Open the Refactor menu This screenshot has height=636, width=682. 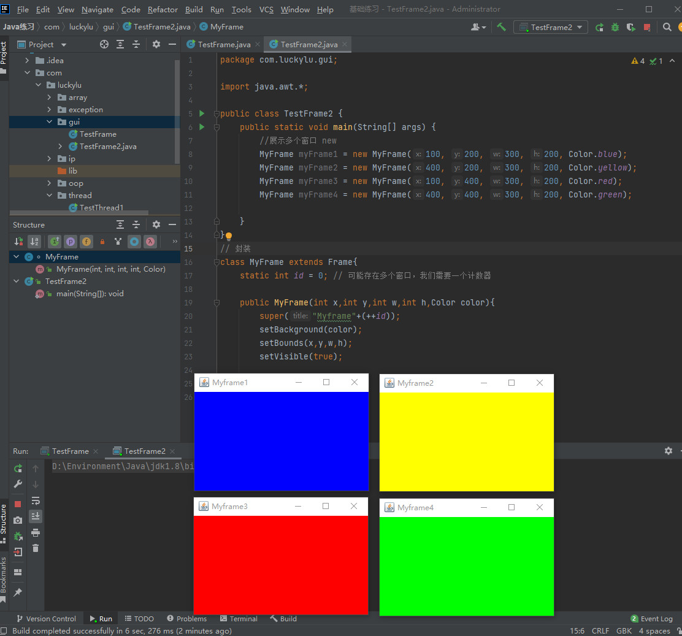click(163, 9)
